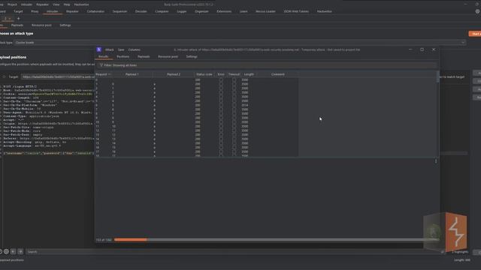This screenshot has height=270, width=481.
Task: Open Settings tab in attack window
Action: click(x=192, y=57)
